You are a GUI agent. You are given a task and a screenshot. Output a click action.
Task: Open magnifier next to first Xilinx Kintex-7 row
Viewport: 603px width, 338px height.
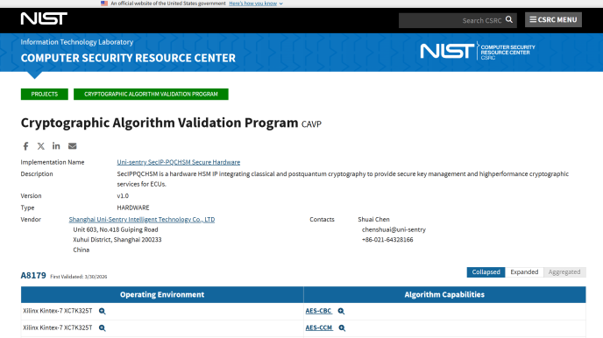pyautogui.click(x=102, y=311)
